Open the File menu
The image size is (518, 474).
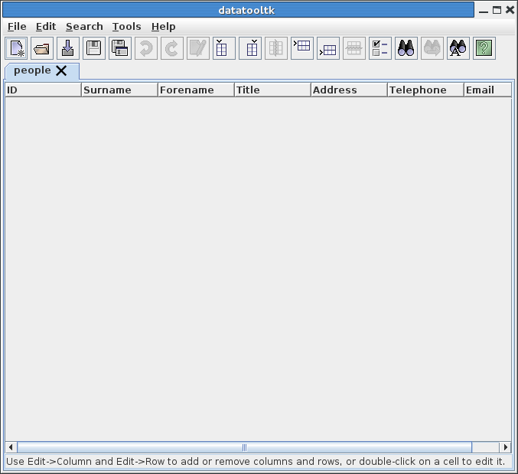[x=17, y=26]
